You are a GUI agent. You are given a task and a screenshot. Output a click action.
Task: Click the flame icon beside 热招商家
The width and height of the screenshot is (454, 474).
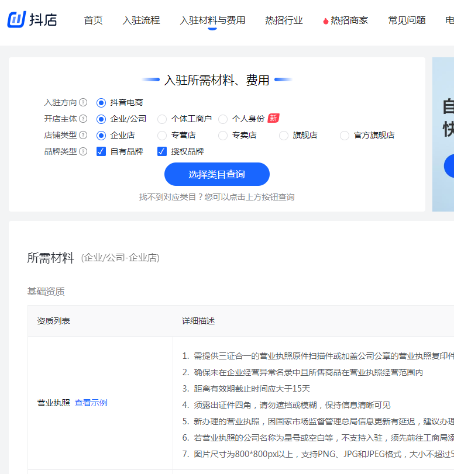click(x=326, y=21)
